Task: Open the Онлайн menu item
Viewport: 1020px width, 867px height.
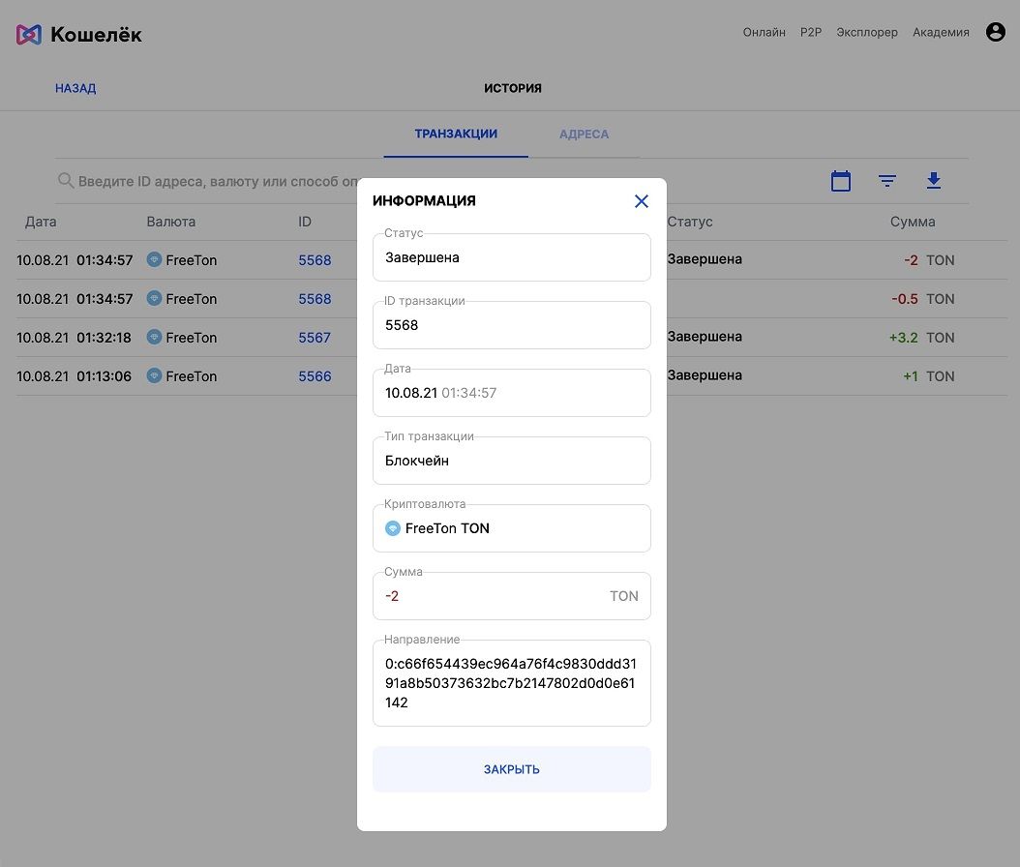Action: click(764, 33)
